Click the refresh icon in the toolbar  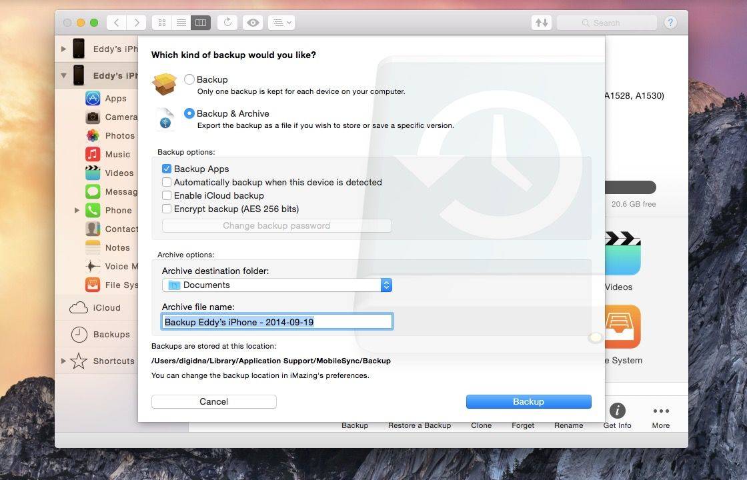(x=227, y=23)
